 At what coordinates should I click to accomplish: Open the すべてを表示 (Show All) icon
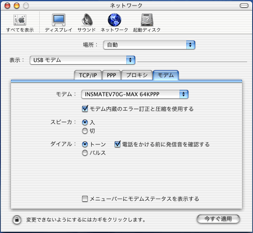(x=20, y=20)
